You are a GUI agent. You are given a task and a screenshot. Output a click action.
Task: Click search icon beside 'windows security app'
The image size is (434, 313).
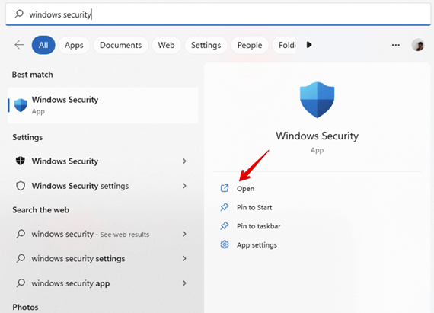pos(21,283)
